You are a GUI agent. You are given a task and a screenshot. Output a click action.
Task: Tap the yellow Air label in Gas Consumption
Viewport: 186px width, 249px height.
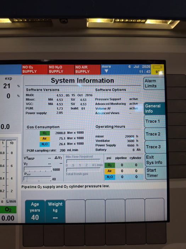pos(45,139)
